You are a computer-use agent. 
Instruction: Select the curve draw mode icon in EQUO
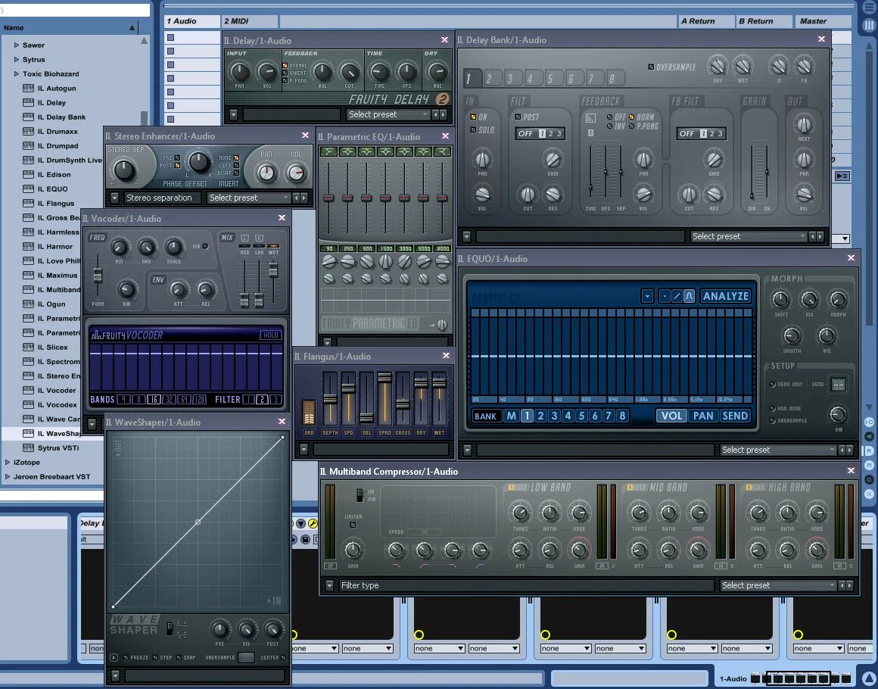pos(690,296)
